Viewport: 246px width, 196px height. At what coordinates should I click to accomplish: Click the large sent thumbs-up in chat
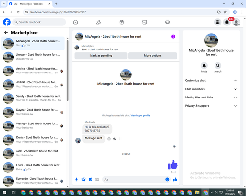[173, 165]
